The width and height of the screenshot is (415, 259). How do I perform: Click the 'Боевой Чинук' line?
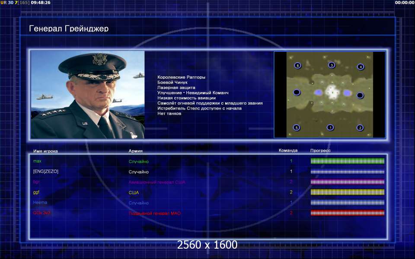[172, 82]
